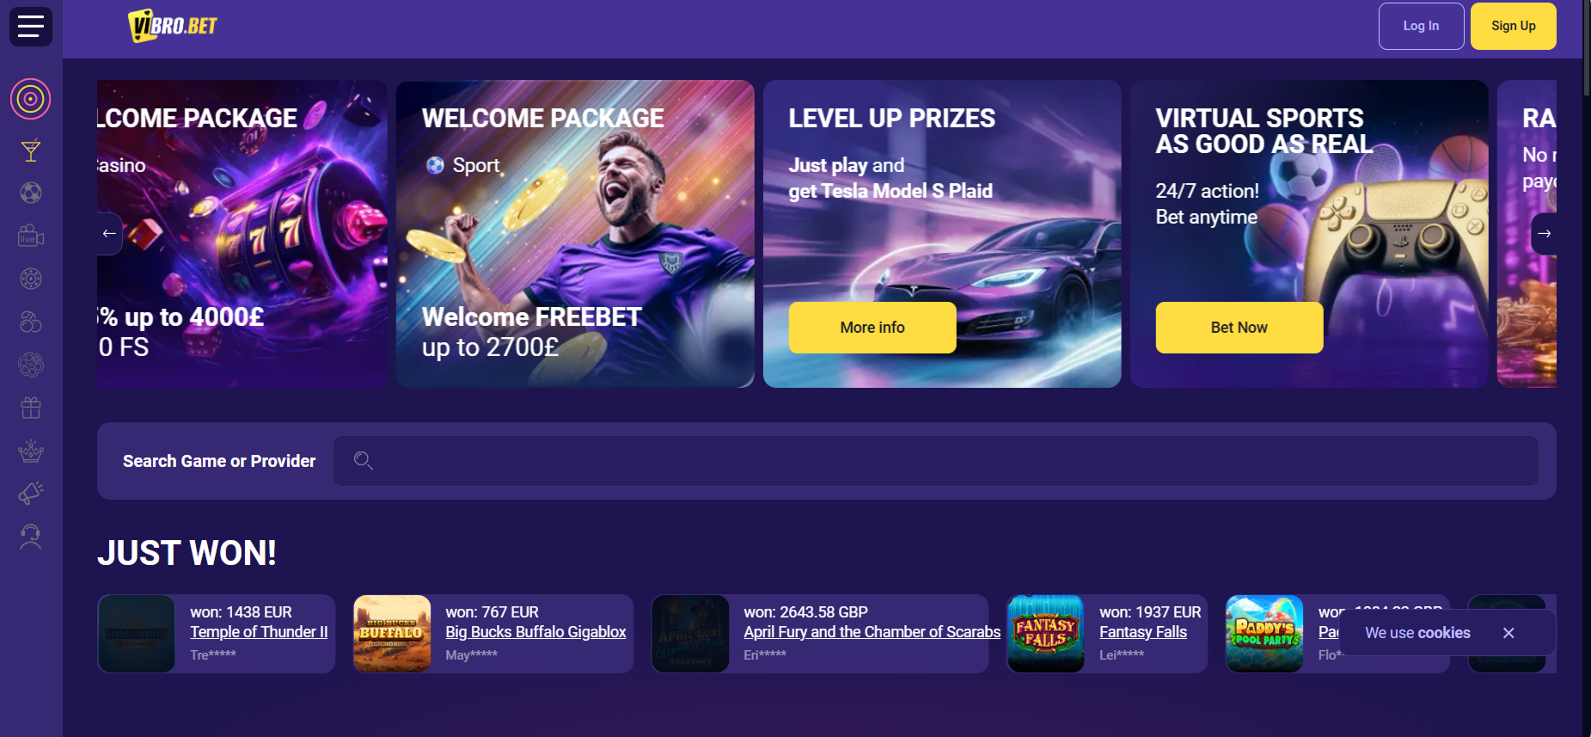
Task: Click Bet Now on Virtual Sports banner
Action: coord(1239,328)
